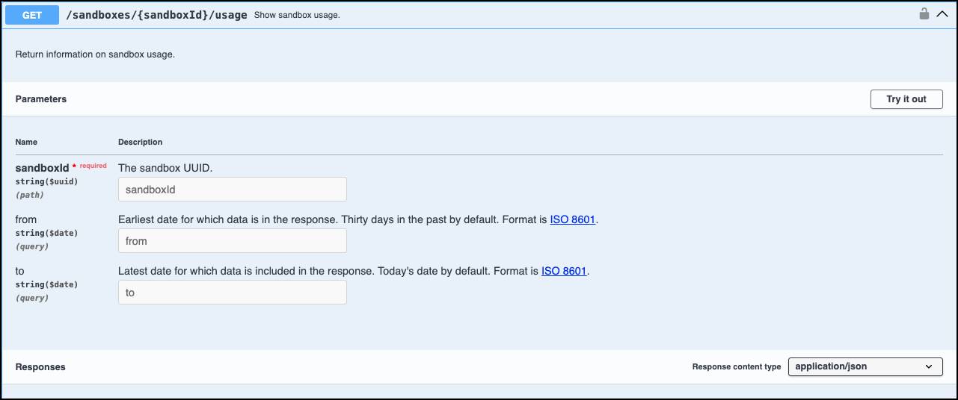
Task: Click the 'Response content type' label
Action: tap(737, 367)
